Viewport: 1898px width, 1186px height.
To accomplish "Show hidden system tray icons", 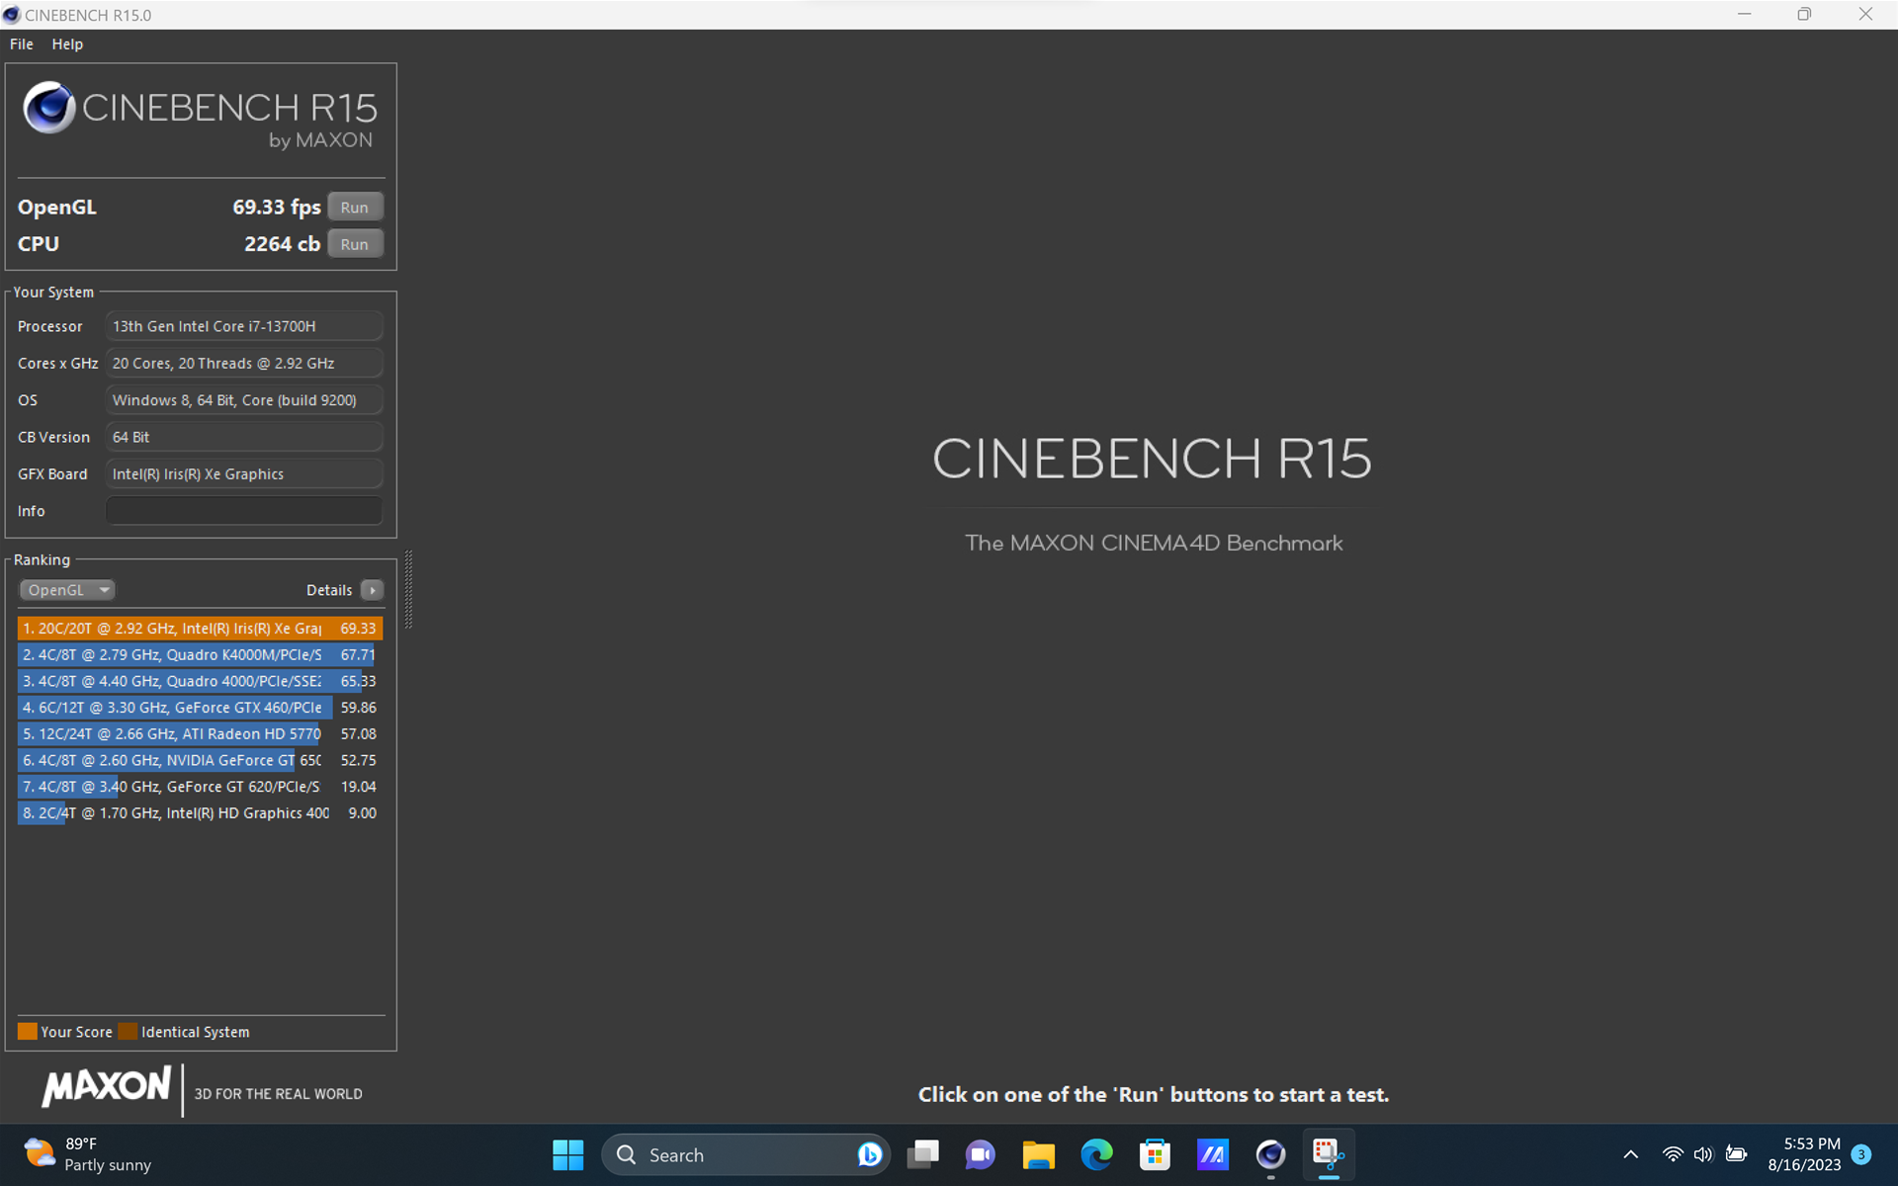I will click(x=1631, y=1154).
